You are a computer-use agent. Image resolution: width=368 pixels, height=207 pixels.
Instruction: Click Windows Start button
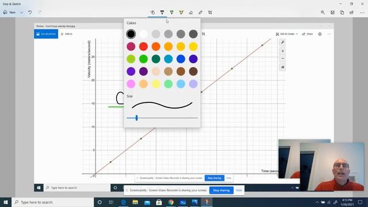6,202
